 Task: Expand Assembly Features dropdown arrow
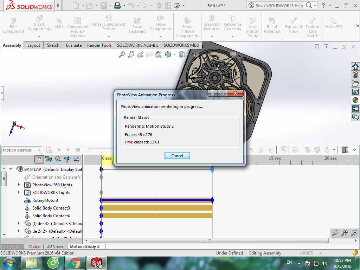pos(212,37)
